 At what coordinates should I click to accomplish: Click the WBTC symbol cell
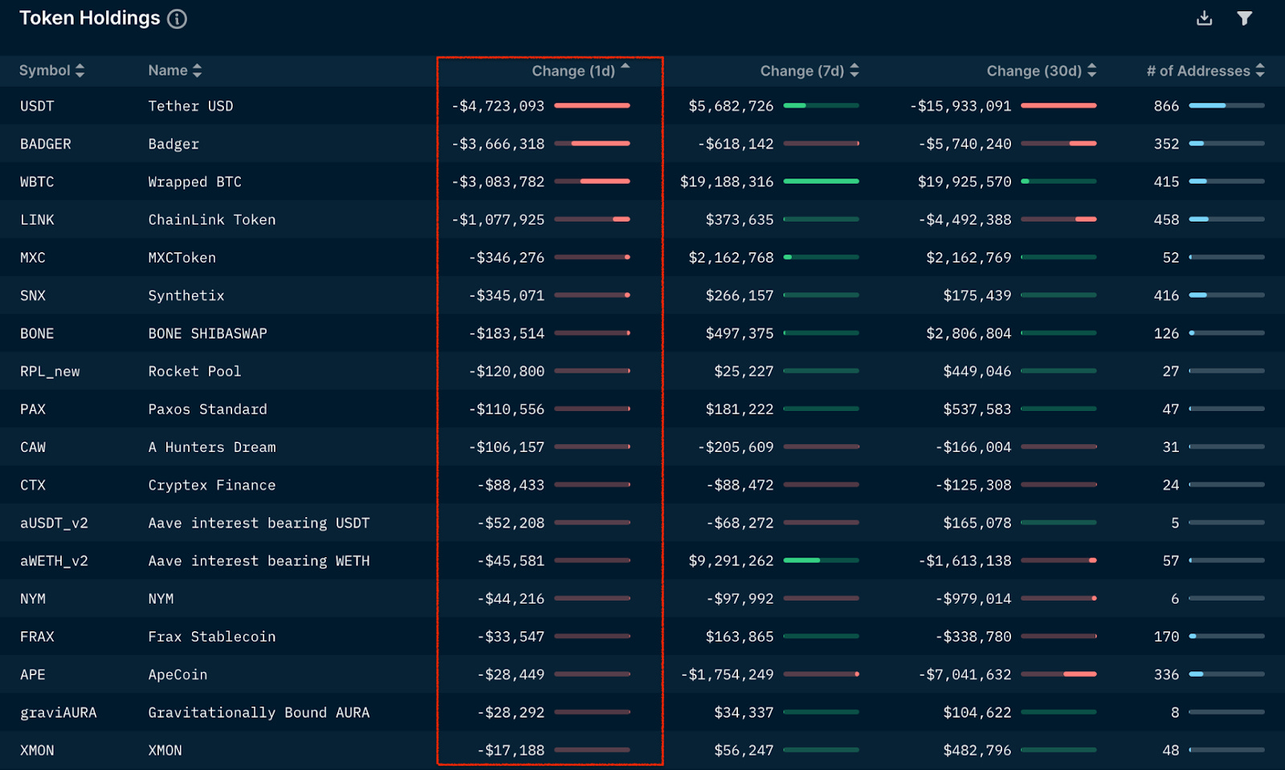[37, 181]
